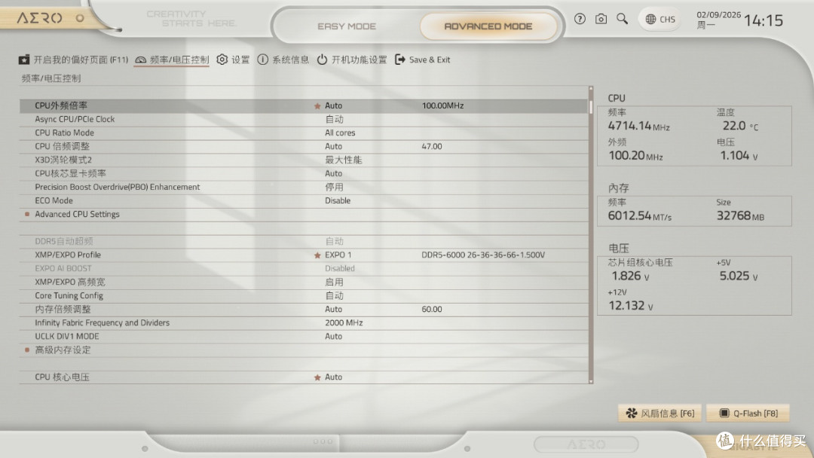This screenshot has height=458, width=814.
Task: Open 风扇信息 [F6] button
Action: 659,414
